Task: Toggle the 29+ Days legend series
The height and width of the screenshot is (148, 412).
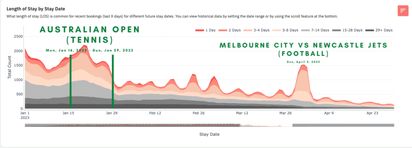Action: (x=379, y=30)
